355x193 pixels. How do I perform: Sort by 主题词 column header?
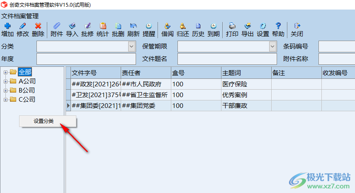click(x=246, y=73)
